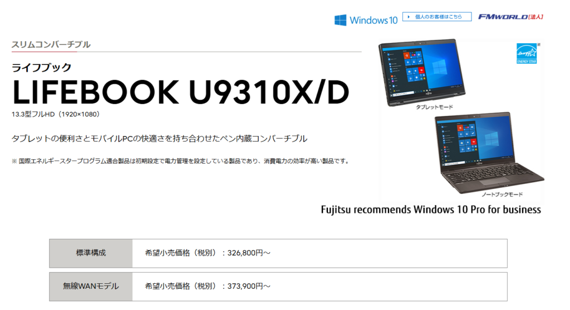Select the 無線WANモデル row header

pos(91,287)
